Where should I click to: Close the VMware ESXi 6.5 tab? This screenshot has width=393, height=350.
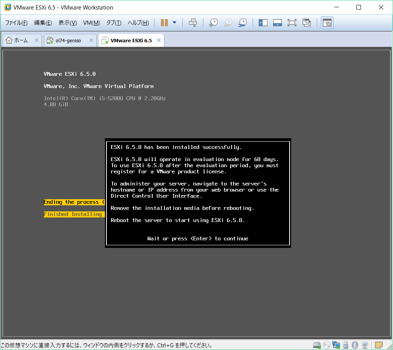pos(159,40)
